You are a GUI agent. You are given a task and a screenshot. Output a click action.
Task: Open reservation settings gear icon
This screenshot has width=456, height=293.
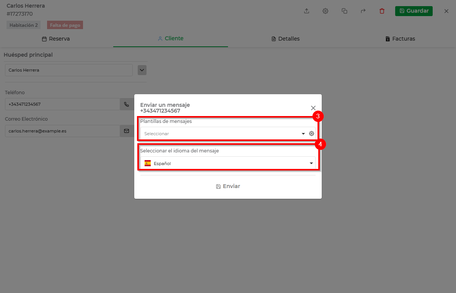pos(326,11)
